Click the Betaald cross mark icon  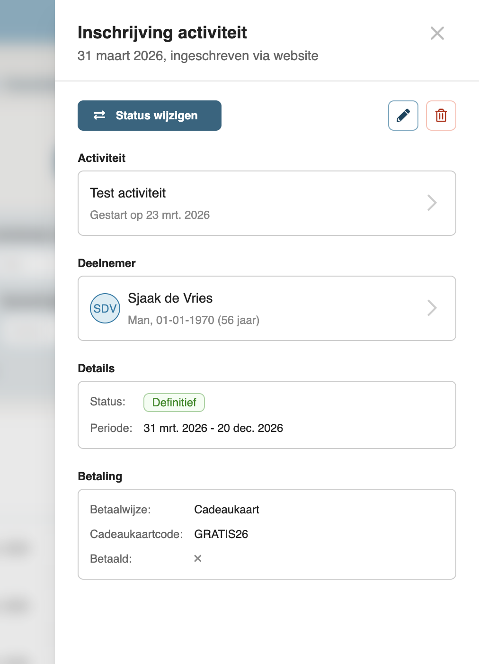click(x=198, y=559)
